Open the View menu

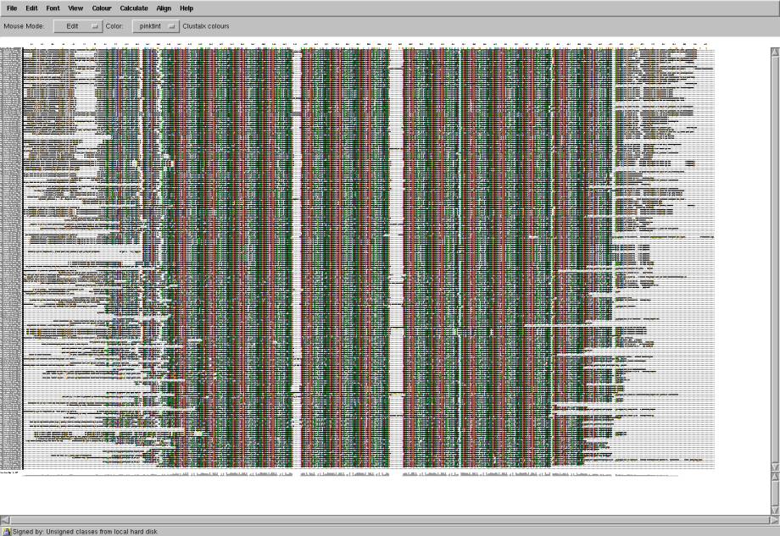click(75, 8)
